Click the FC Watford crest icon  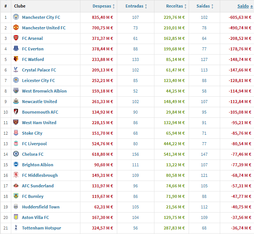tap(16, 59)
